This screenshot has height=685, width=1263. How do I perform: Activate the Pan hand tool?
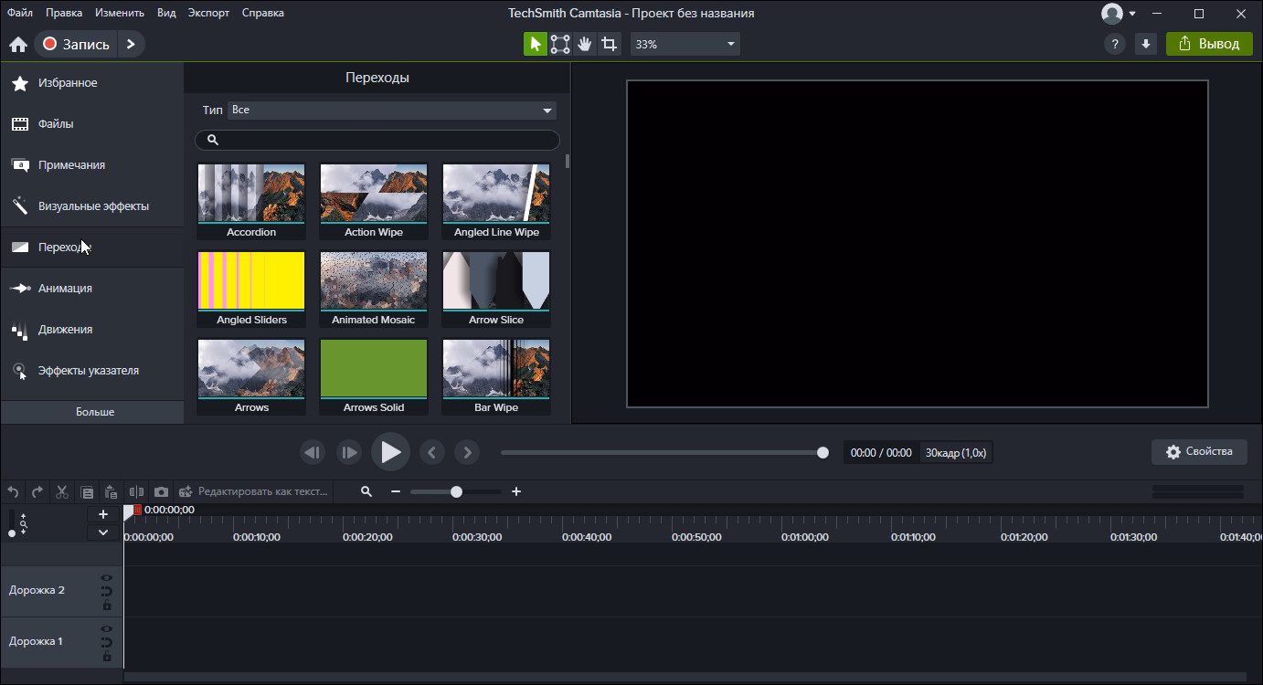585,44
